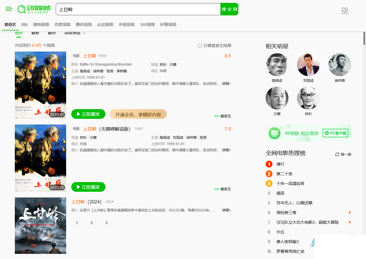This screenshot has height=259, width=366.
Task: Open 周处除三害 in hot list
Action: point(286,213)
